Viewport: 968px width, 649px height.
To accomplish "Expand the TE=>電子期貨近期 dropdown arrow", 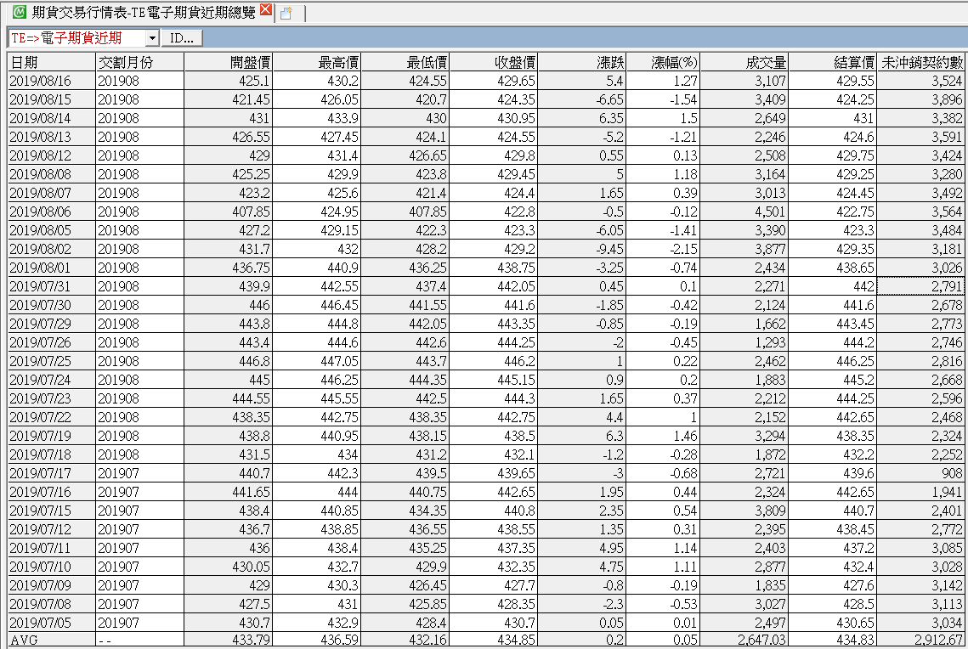I will pos(152,38).
